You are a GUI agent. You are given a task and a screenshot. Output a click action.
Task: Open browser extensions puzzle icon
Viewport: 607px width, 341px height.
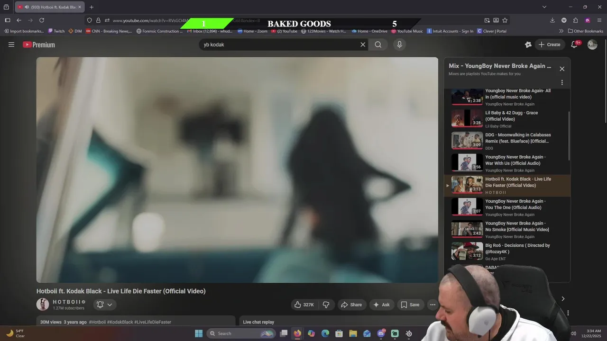576,20
